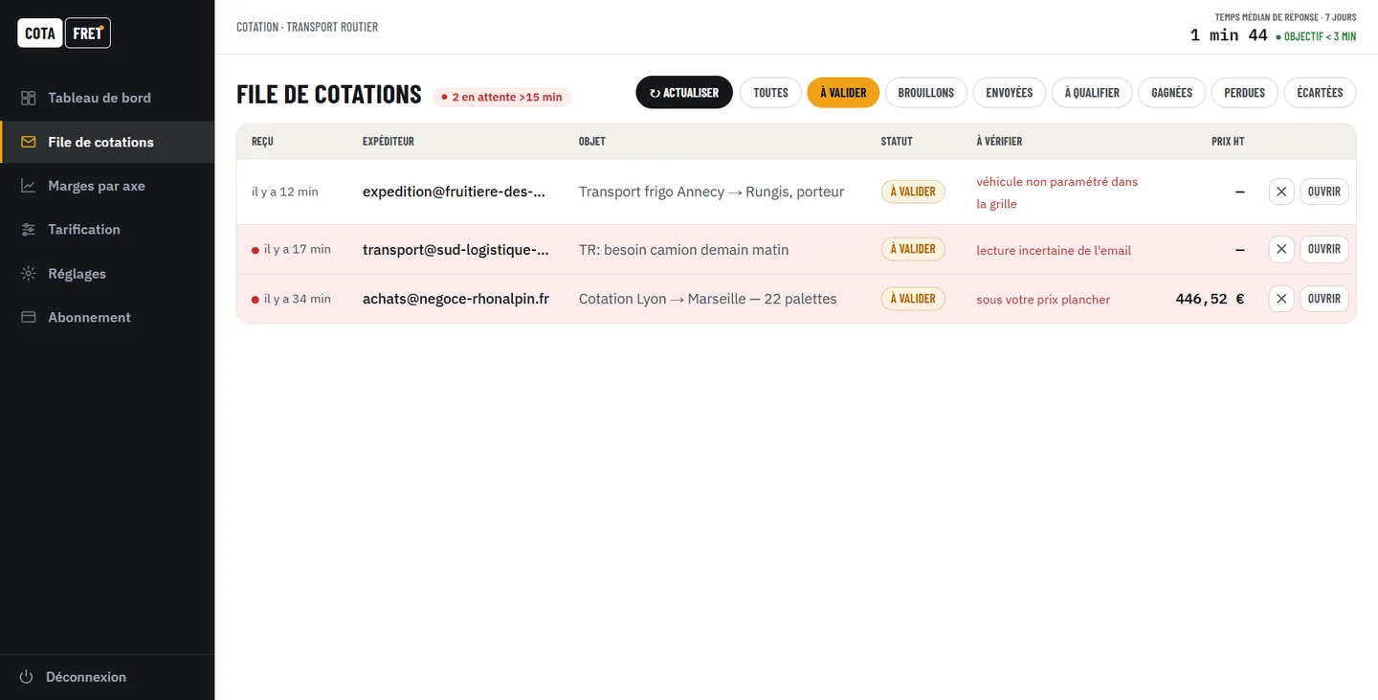Dismiss the negoce-rhonalpin quote with X

1281,299
